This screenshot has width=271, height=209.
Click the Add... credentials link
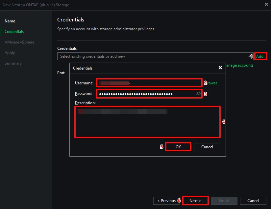click(261, 56)
